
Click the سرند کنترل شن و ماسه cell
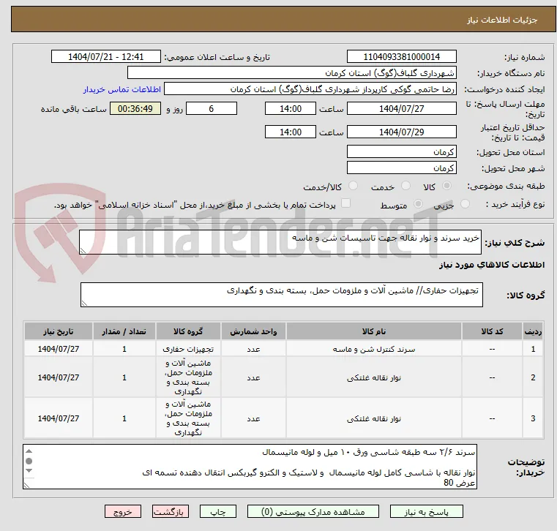pos(374,350)
